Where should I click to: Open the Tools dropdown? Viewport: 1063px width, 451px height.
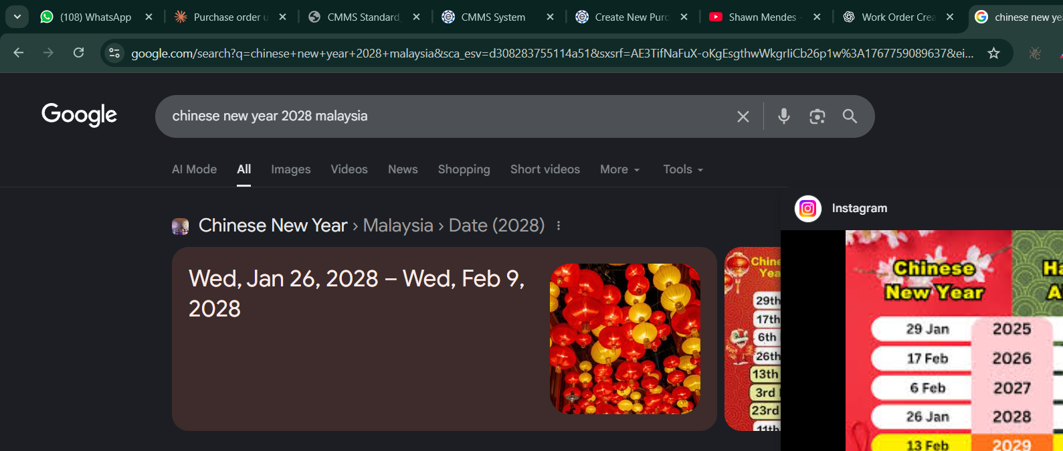[x=682, y=169]
